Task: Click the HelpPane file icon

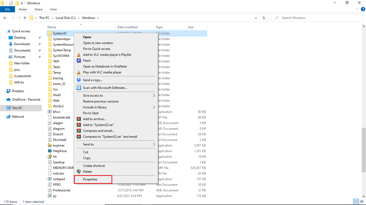Action: point(50,151)
